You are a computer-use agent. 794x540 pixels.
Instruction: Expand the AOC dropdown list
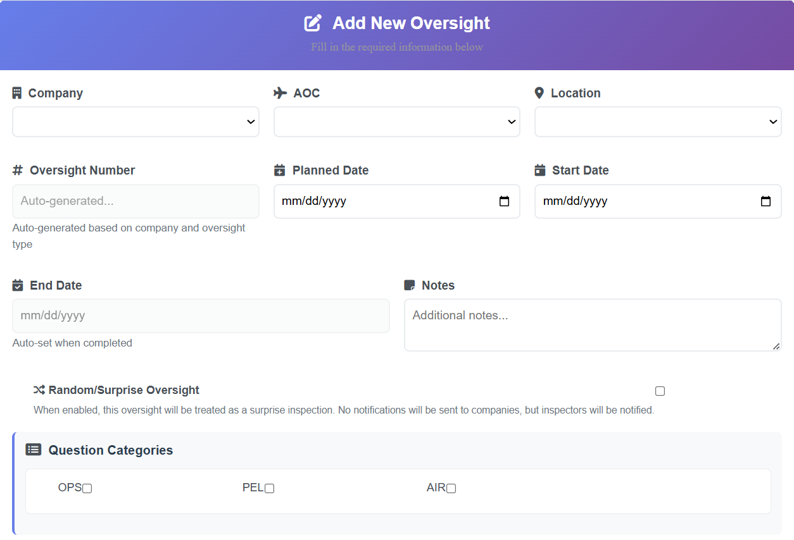pos(396,121)
